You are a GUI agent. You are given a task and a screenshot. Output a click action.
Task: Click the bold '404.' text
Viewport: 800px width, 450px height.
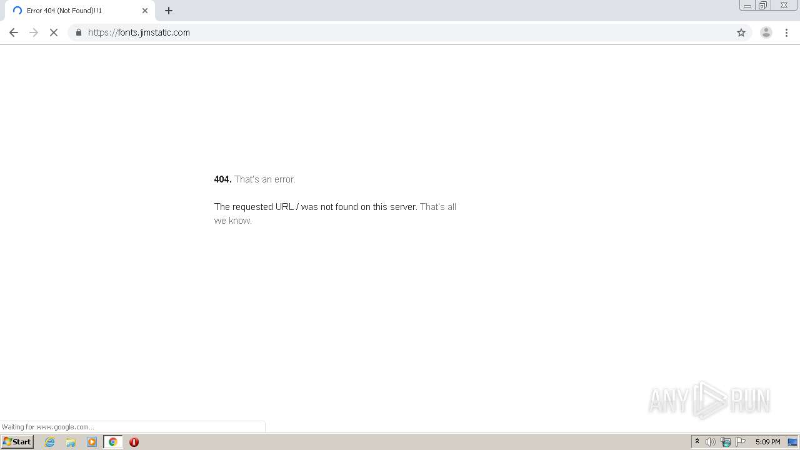222,179
